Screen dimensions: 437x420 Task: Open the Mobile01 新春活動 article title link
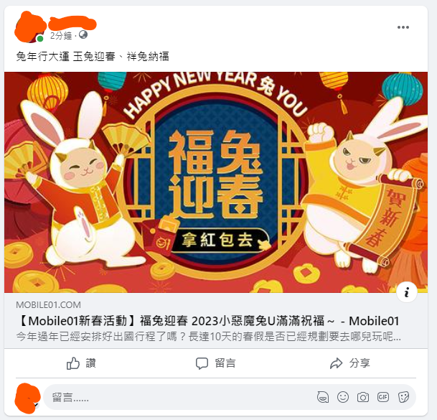[208, 321]
